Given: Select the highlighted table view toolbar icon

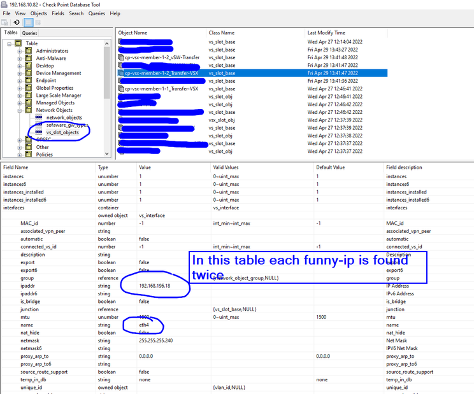Looking at the screenshot, I should pyautogui.click(x=28, y=22).
